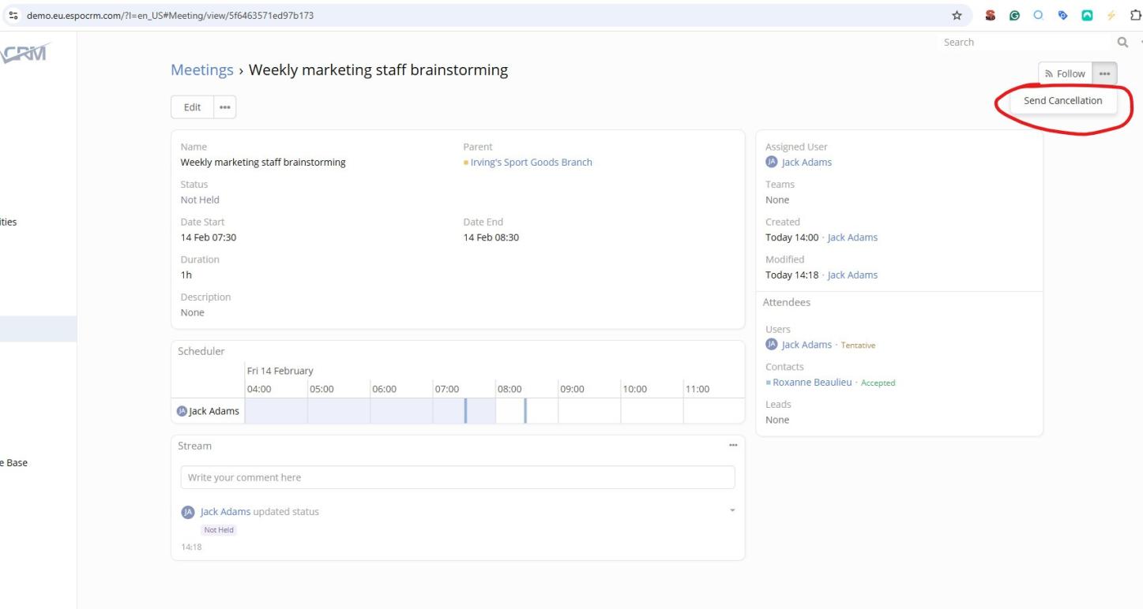Click Jack Adams avatar under Assigned User
Image resolution: width=1143 pixels, height=609 pixels.
(x=772, y=163)
